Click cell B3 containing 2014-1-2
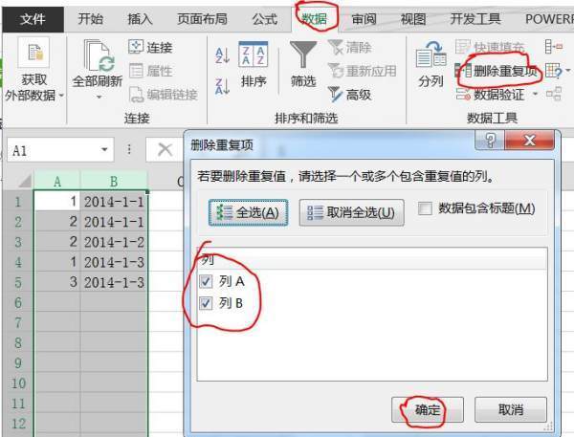The image size is (574, 437). click(x=114, y=242)
